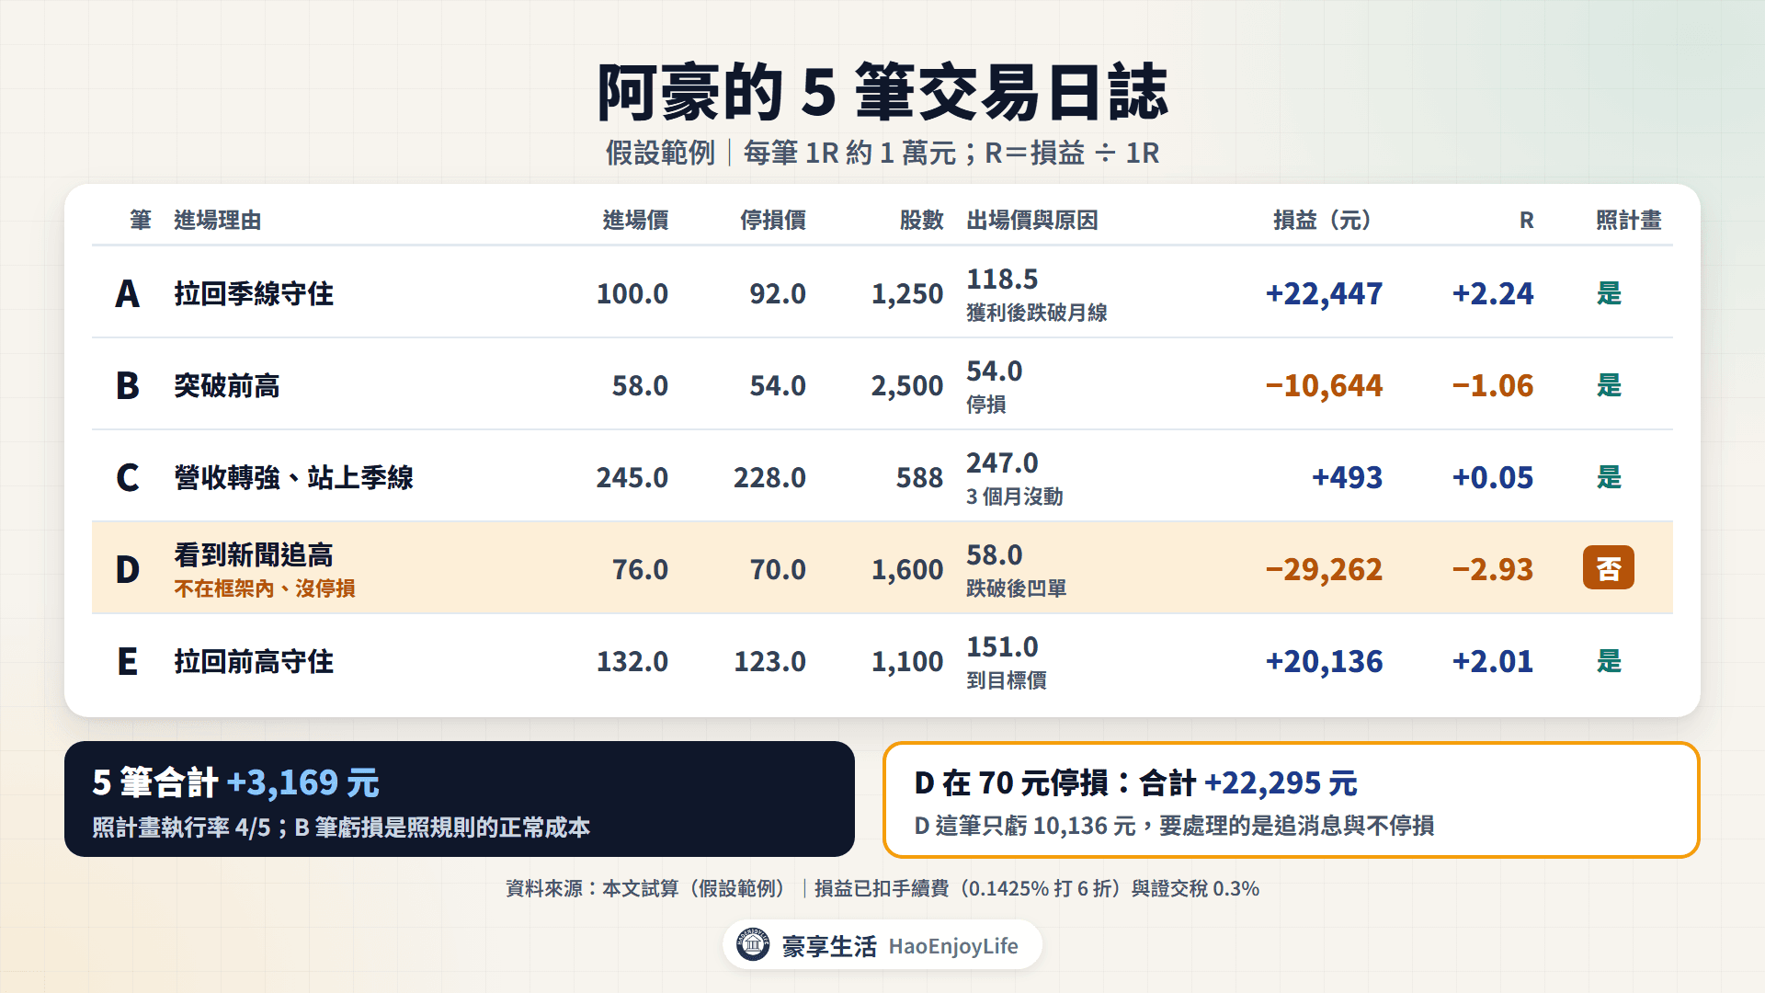Click profit value +493

[x=1347, y=477]
